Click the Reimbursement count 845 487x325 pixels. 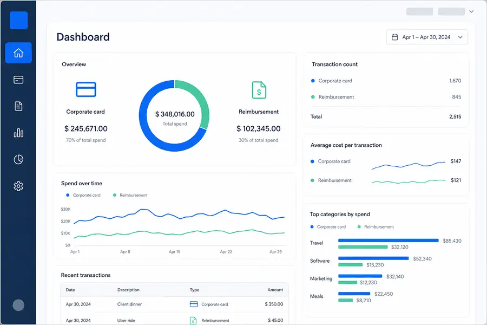[x=457, y=97]
